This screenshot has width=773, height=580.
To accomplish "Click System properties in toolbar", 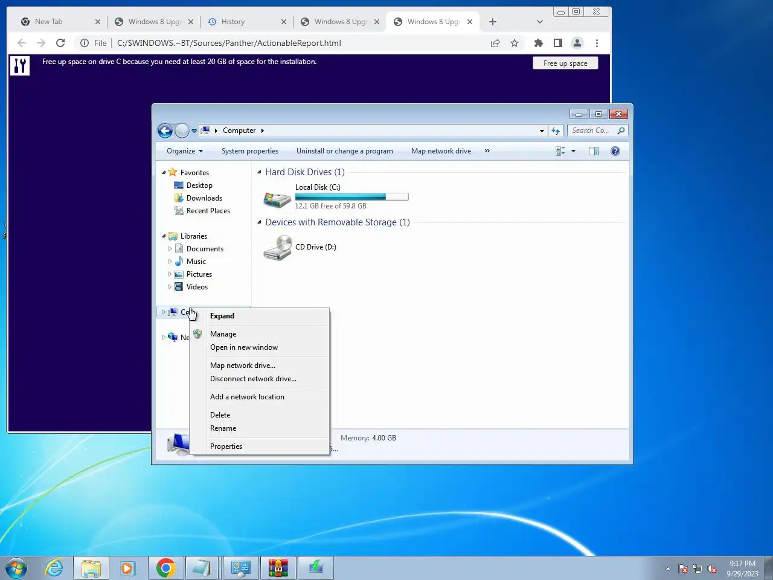I will coord(250,151).
